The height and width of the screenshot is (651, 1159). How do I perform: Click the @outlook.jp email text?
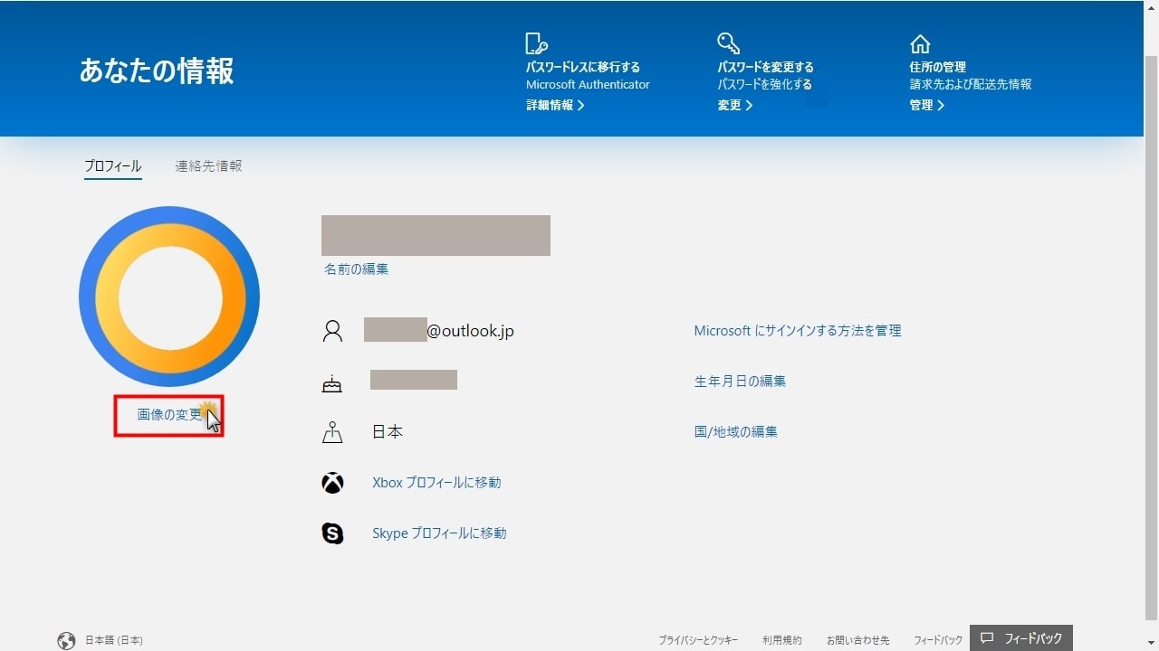click(x=470, y=331)
